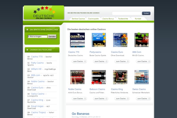Viewport: 177px width, 118px height.
Task: Click the E-Mail eintragen input field
Action: (37, 37)
